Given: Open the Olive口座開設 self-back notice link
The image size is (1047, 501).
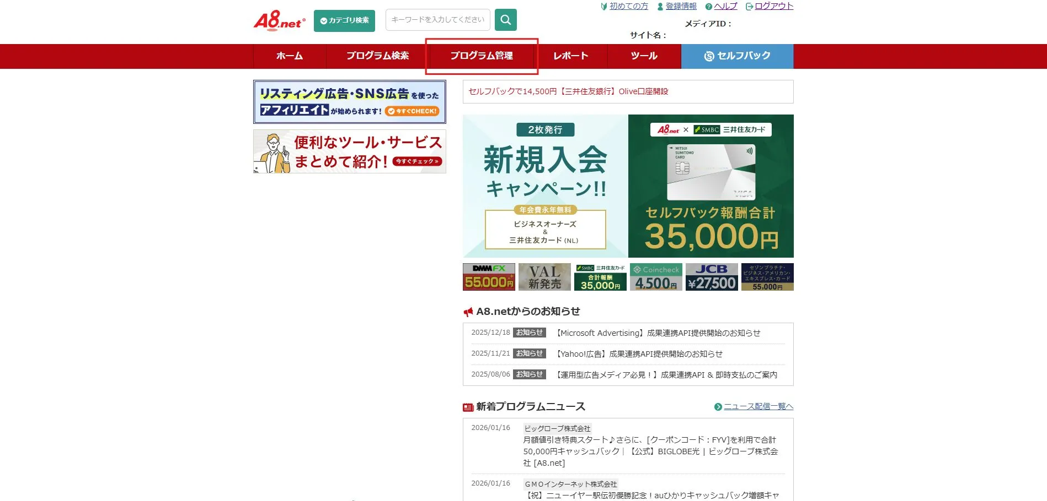Looking at the screenshot, I should coord(568,91).
